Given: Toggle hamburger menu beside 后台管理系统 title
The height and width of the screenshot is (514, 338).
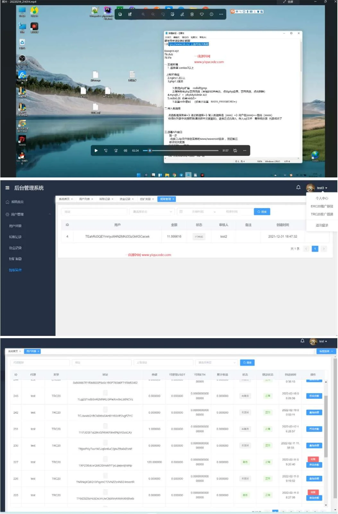Looking at the screenshot, I should tap(7, 188).
